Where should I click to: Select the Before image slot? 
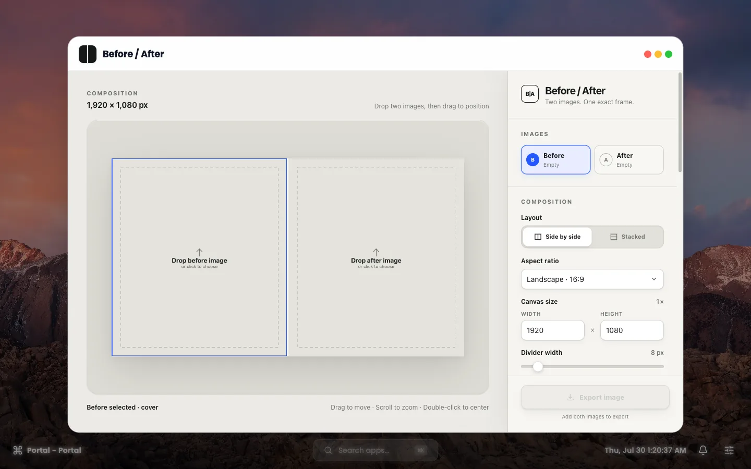click(x=556, y=159)
